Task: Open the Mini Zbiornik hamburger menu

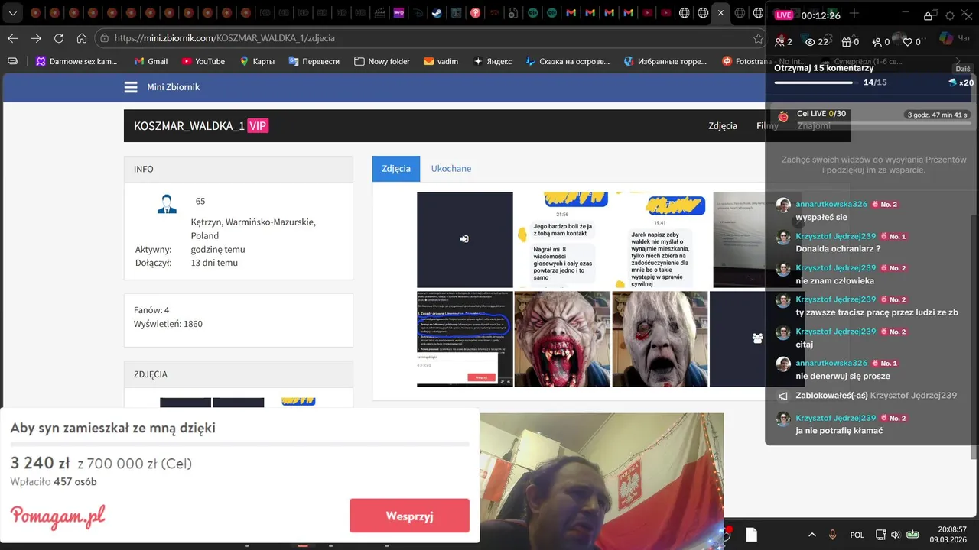Action: [x=131, y=87]
